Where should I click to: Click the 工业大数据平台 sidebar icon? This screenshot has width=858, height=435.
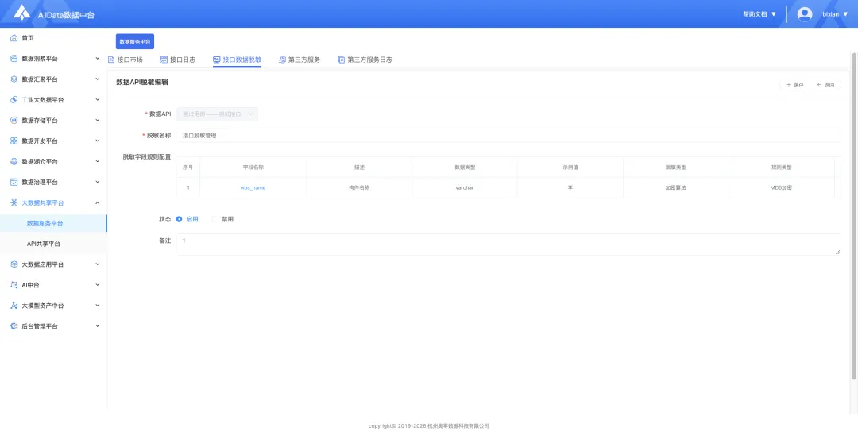[14, 100]
